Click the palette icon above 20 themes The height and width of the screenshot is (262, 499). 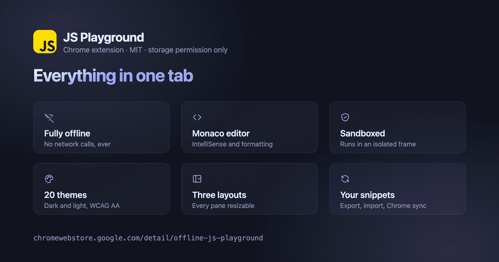point(49,179)
